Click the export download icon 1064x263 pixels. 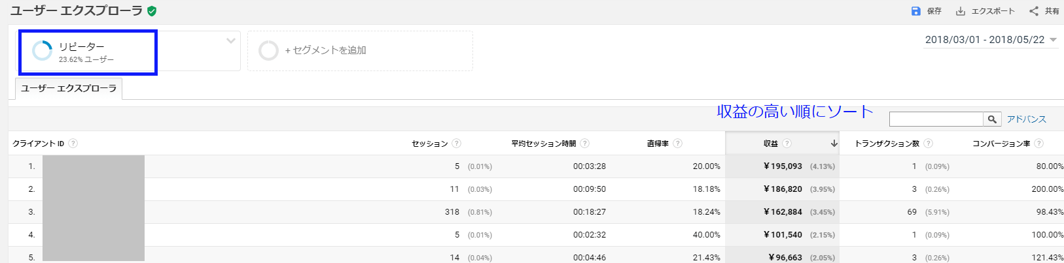(961, 11)
